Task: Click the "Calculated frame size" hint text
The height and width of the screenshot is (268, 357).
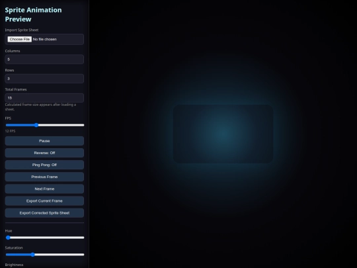Action: click(x=40, y=107)
